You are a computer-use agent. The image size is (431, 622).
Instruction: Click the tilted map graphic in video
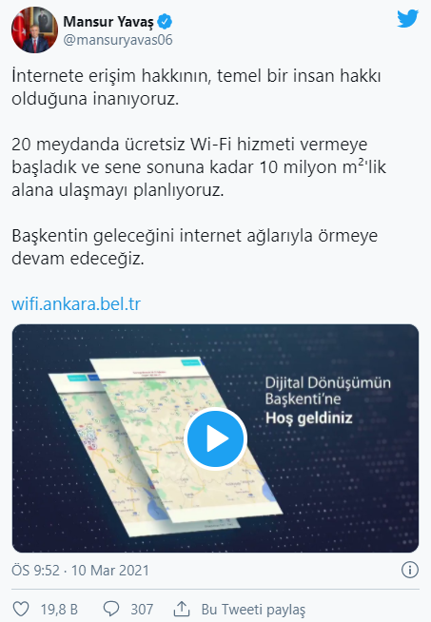click(165, 446)
